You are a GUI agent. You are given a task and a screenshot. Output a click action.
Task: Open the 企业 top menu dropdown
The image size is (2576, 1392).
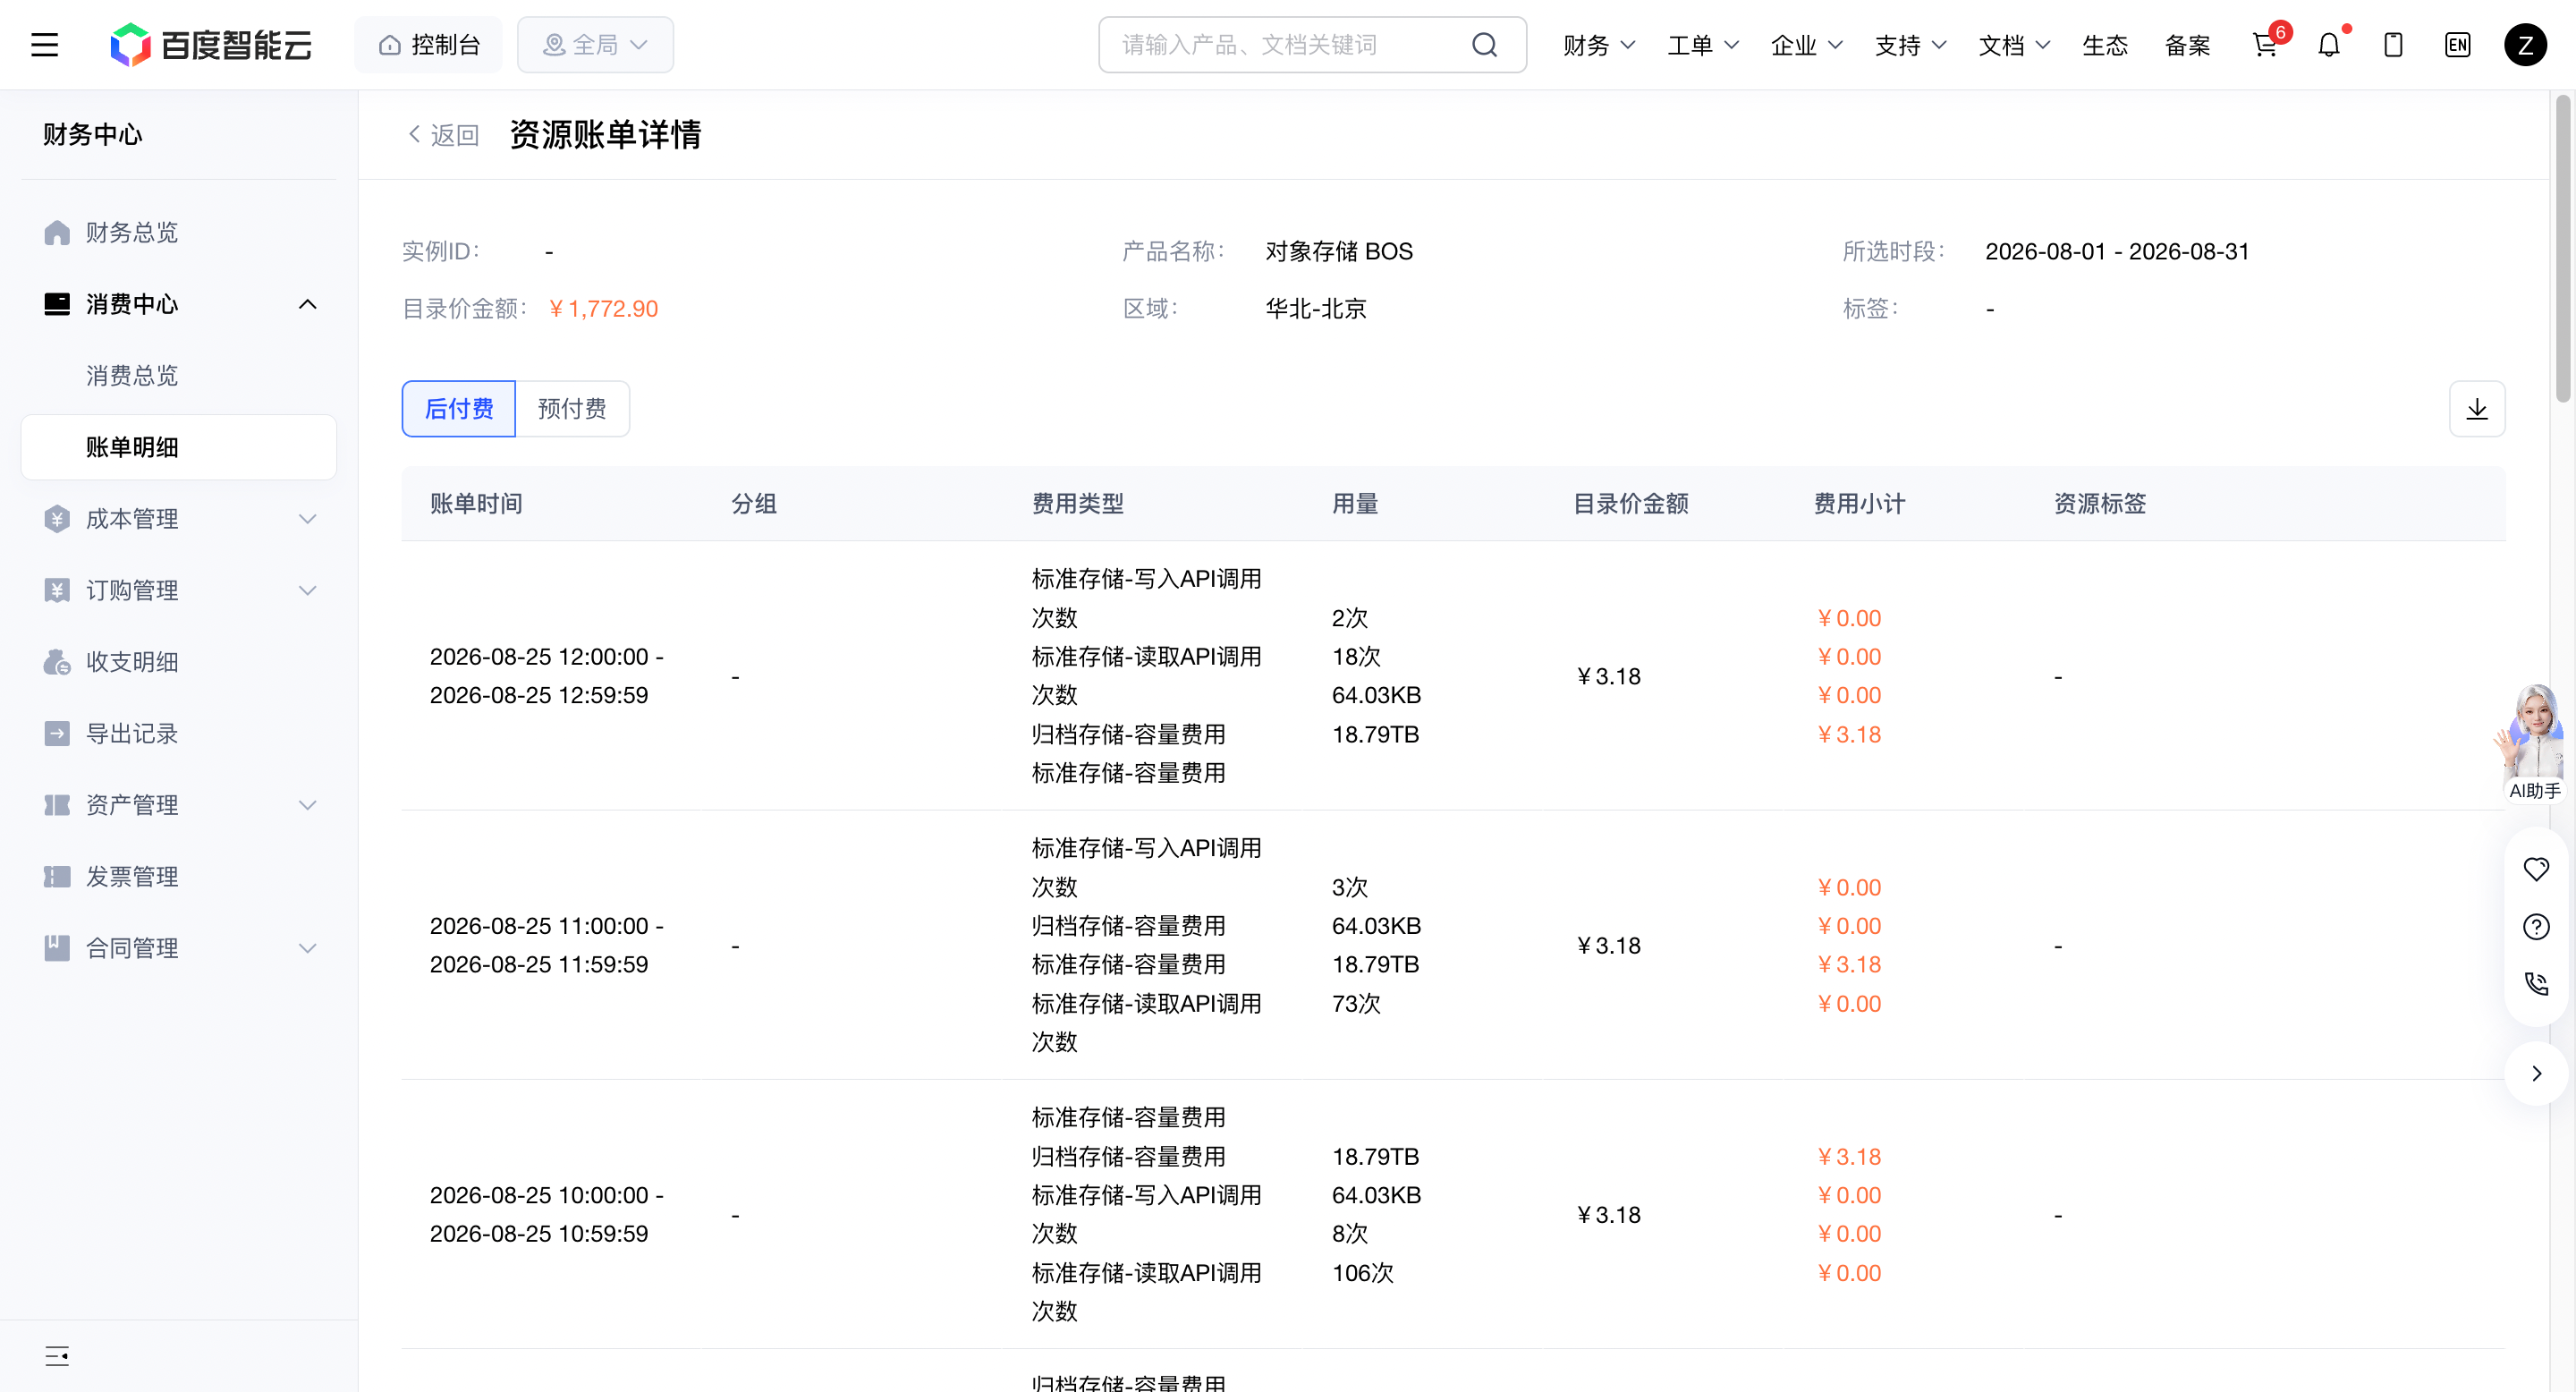(1806, 45)
